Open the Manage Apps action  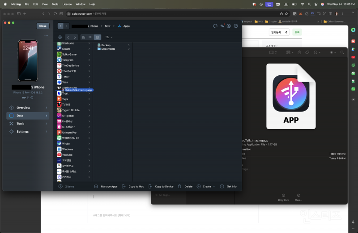[x=106, y=186]
